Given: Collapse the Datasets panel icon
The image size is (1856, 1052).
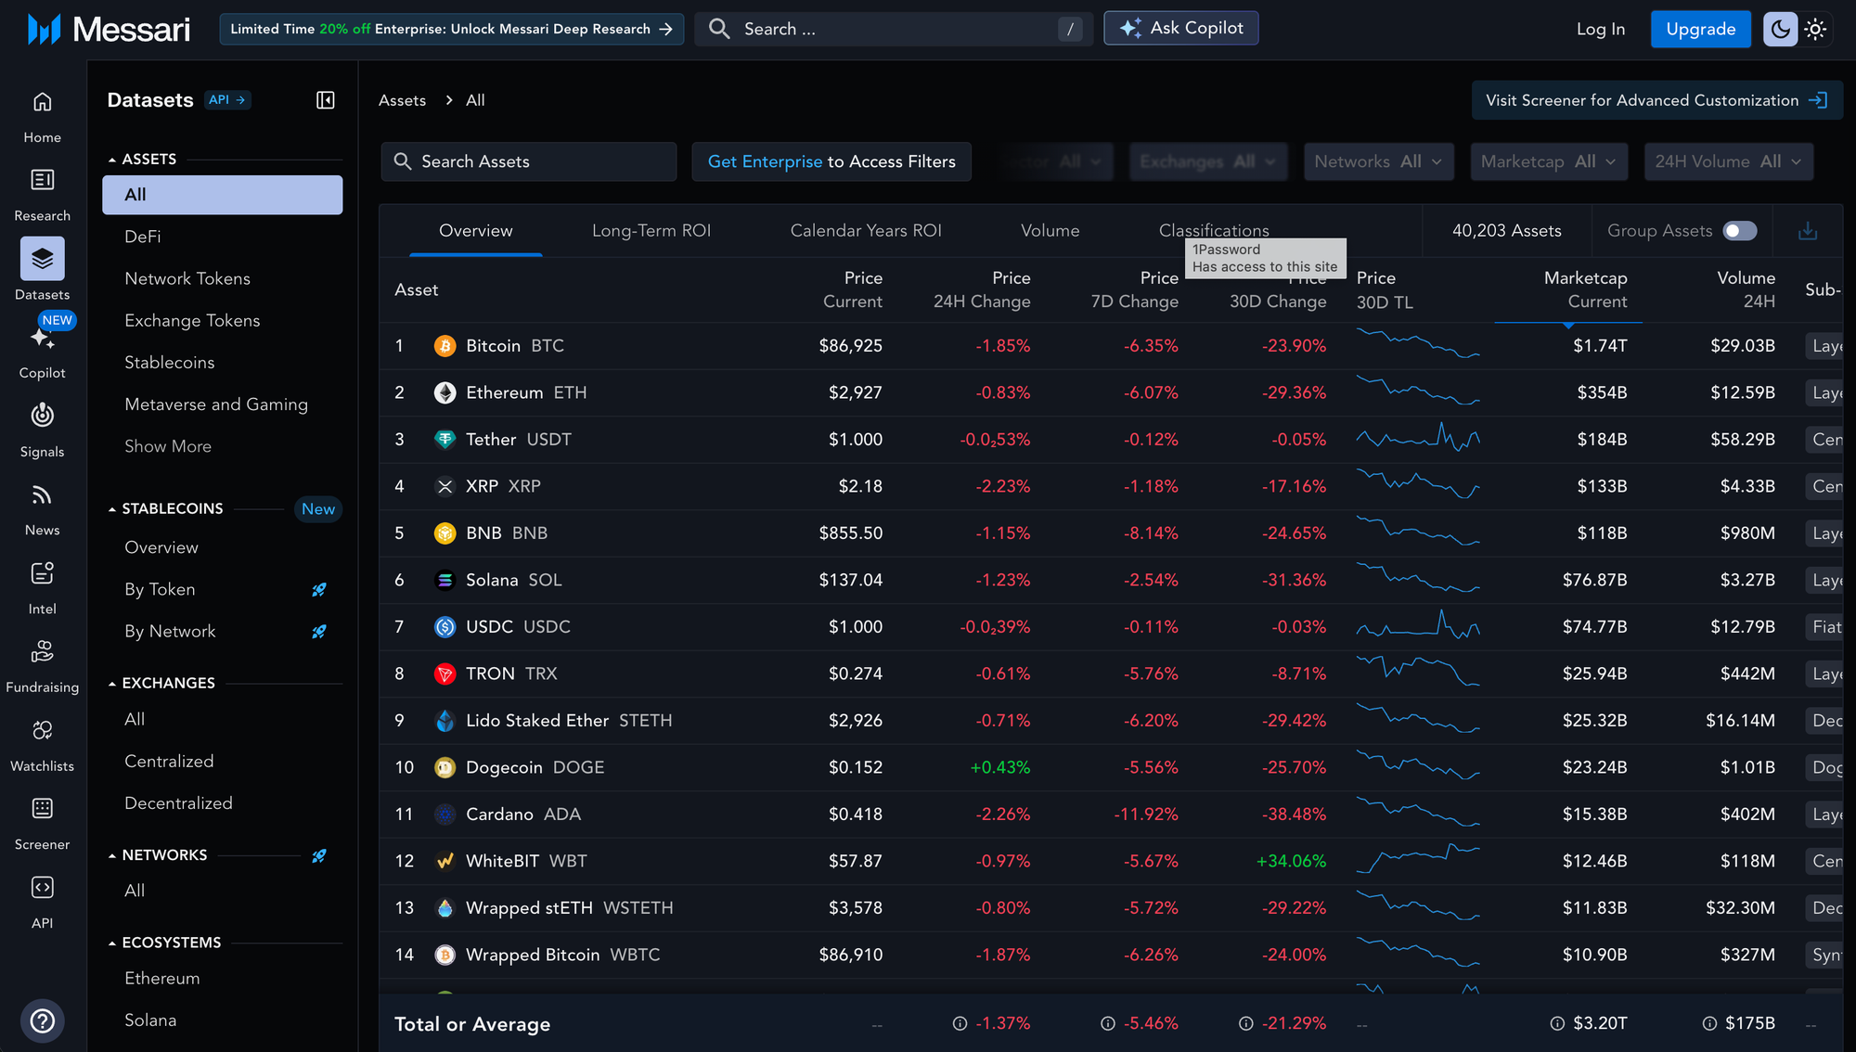Looking at the screenshot, I should tap(325, 100).
